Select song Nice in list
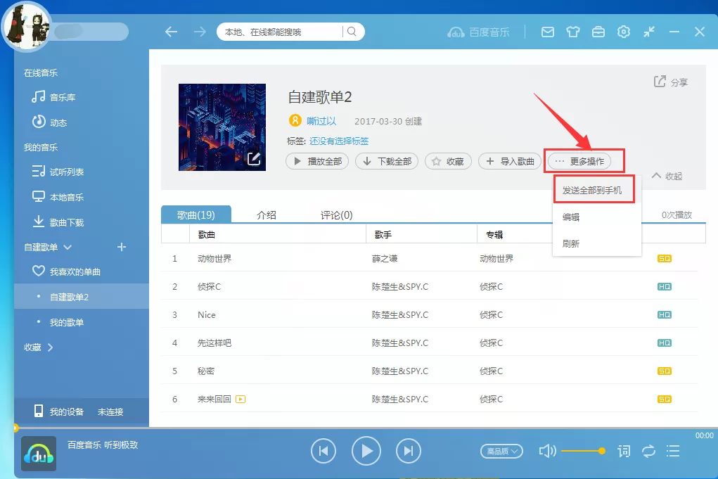718x479 pixels. click(x=207, y=314)
